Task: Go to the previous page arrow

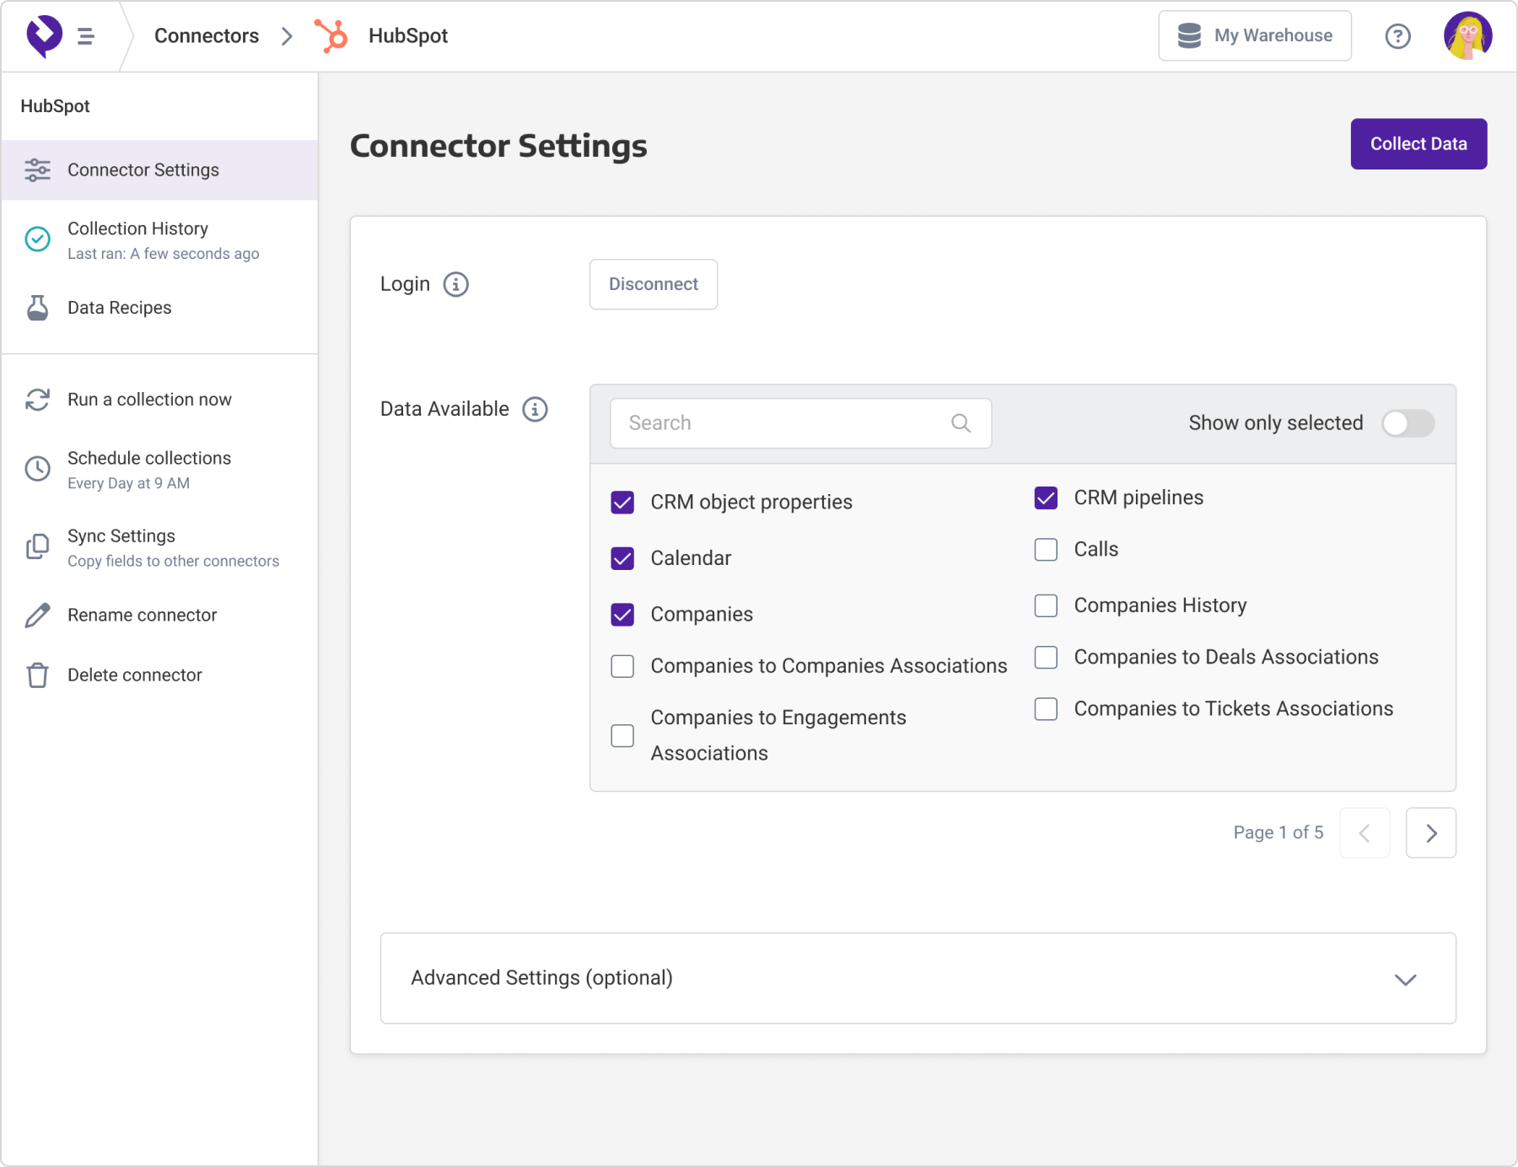Action: (x=1365, y=833)
